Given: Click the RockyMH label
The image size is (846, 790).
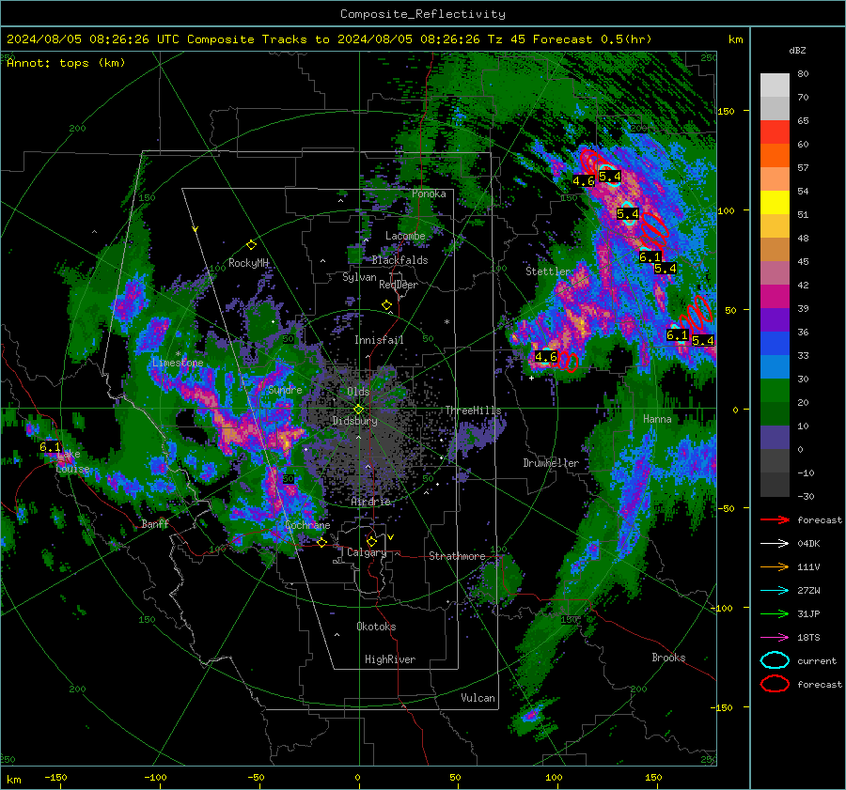Looking at the screenshot, I should pos(248,263).
